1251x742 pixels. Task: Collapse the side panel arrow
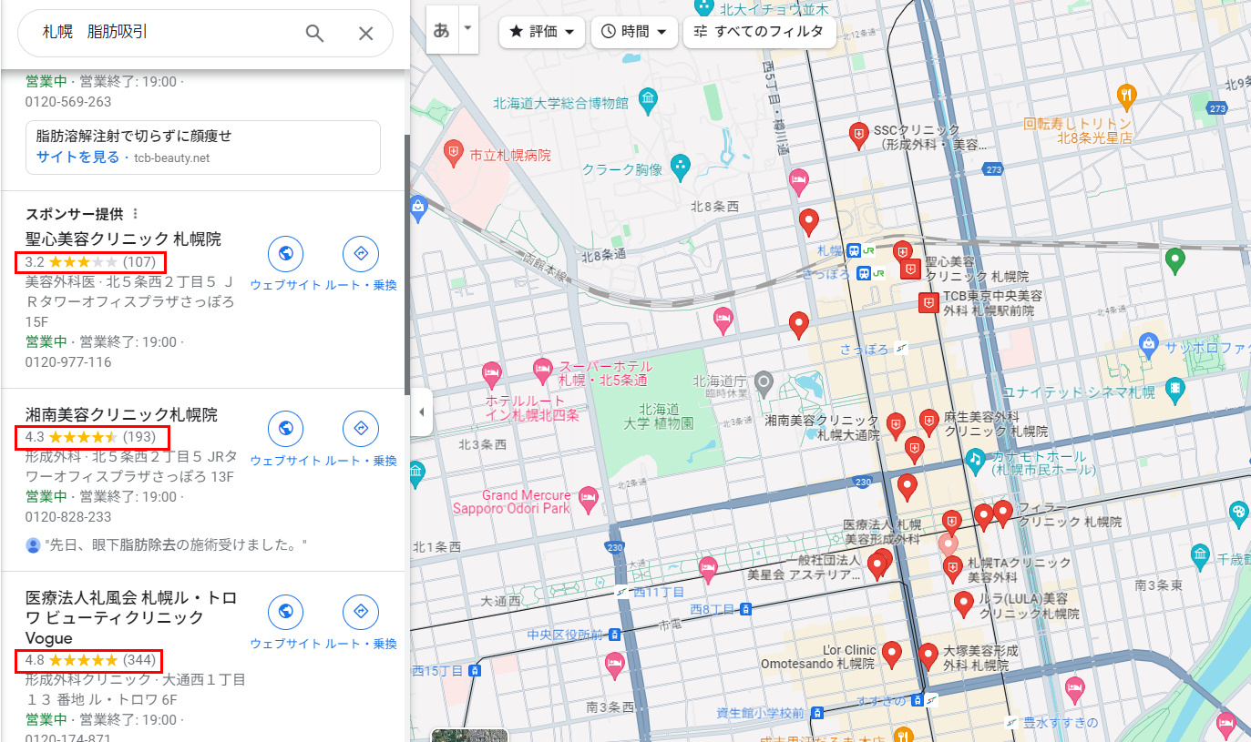pyautogui.click(x=421, y=412)
